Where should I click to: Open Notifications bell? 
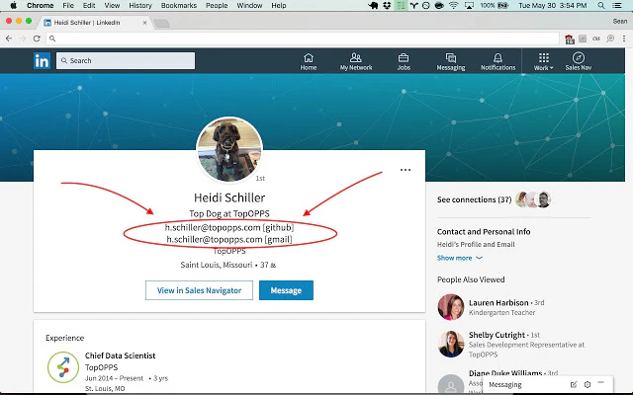click(x=497, y=61)
